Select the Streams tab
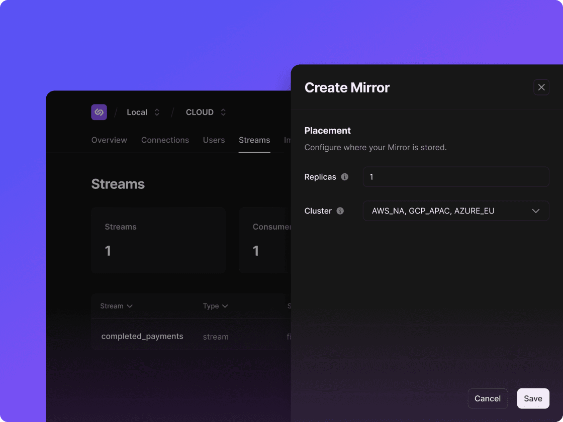 tap(254, 140)
